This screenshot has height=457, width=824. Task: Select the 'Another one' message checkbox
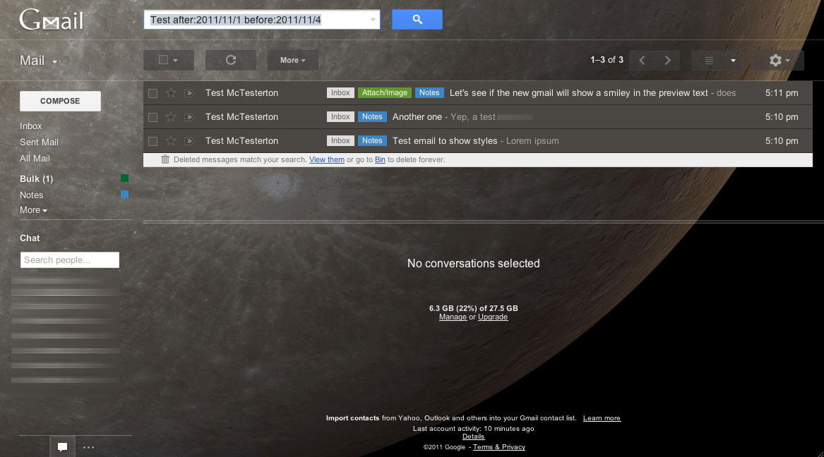coord(153,118)
